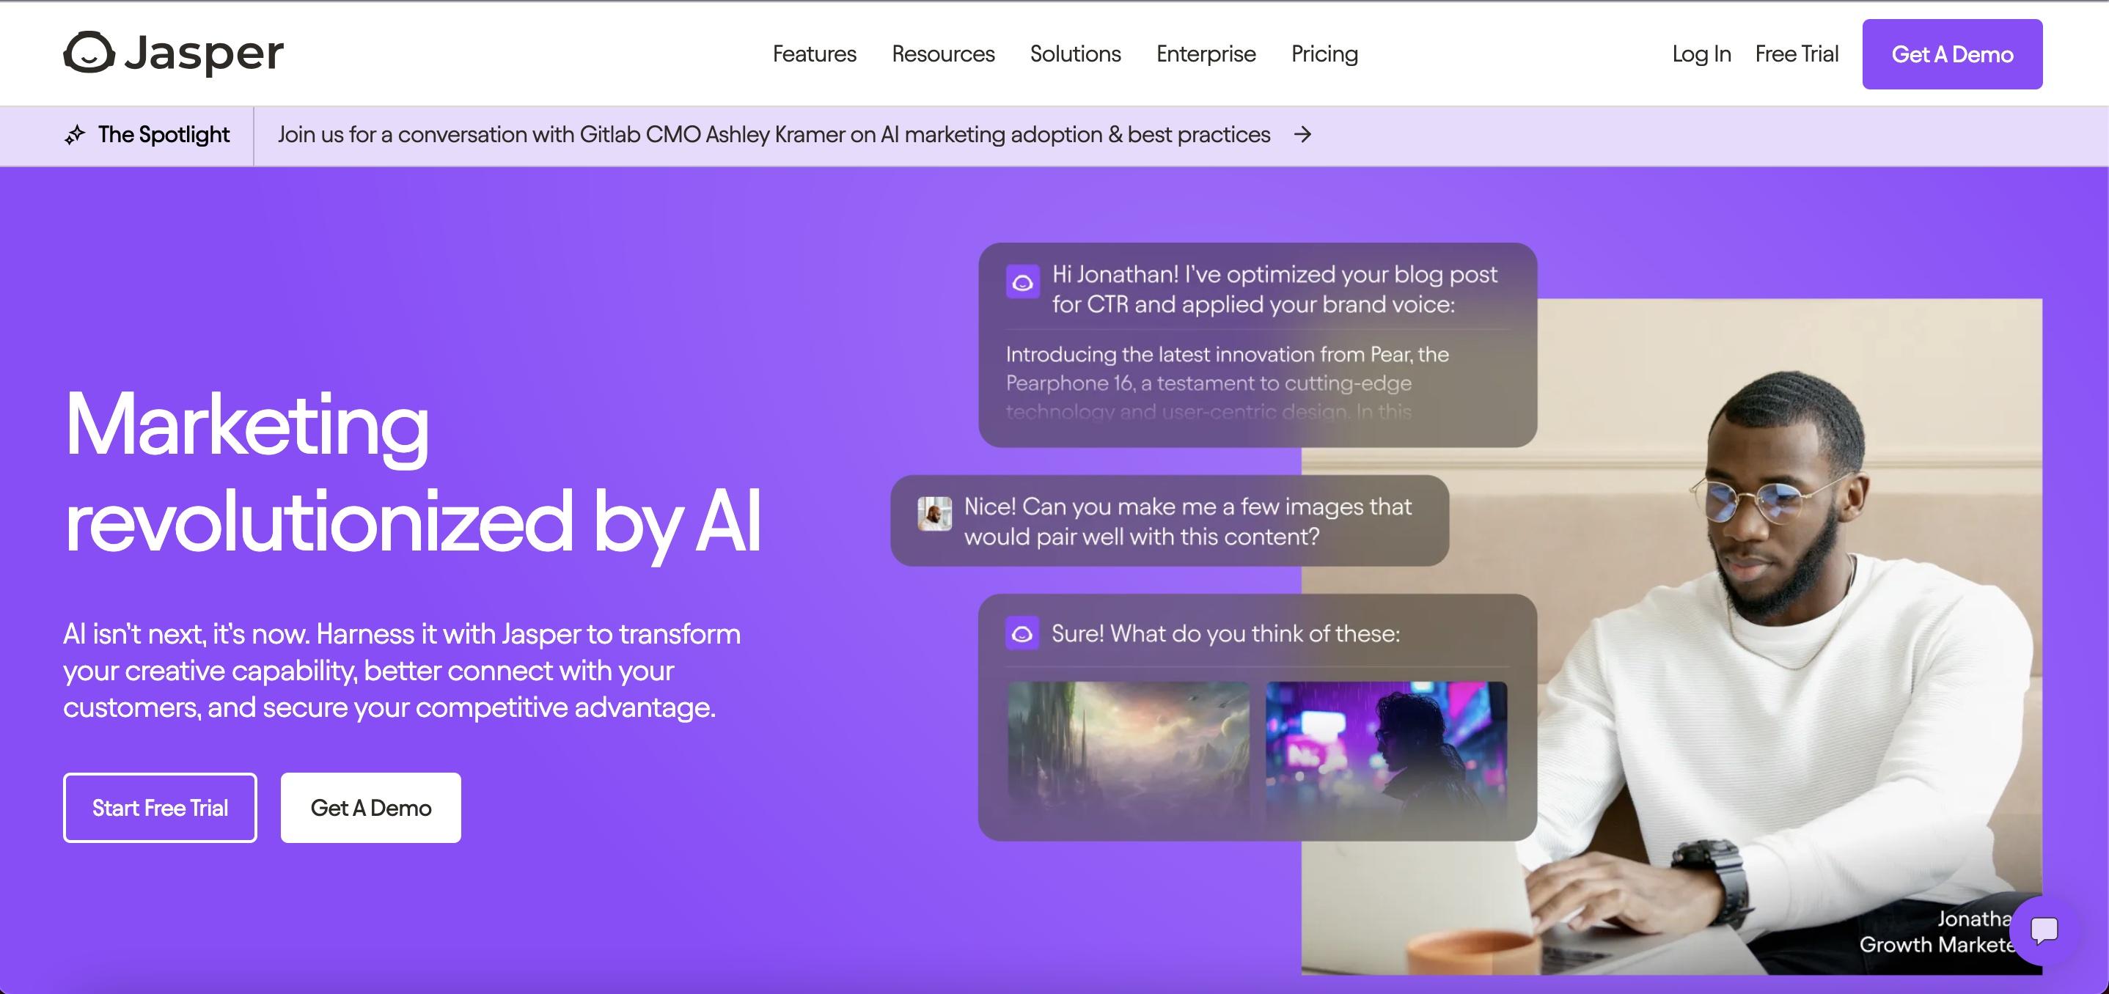Open the Gitlab CMO Ashley Kramer announcement

pyautogui.click(x=774, y=135)
